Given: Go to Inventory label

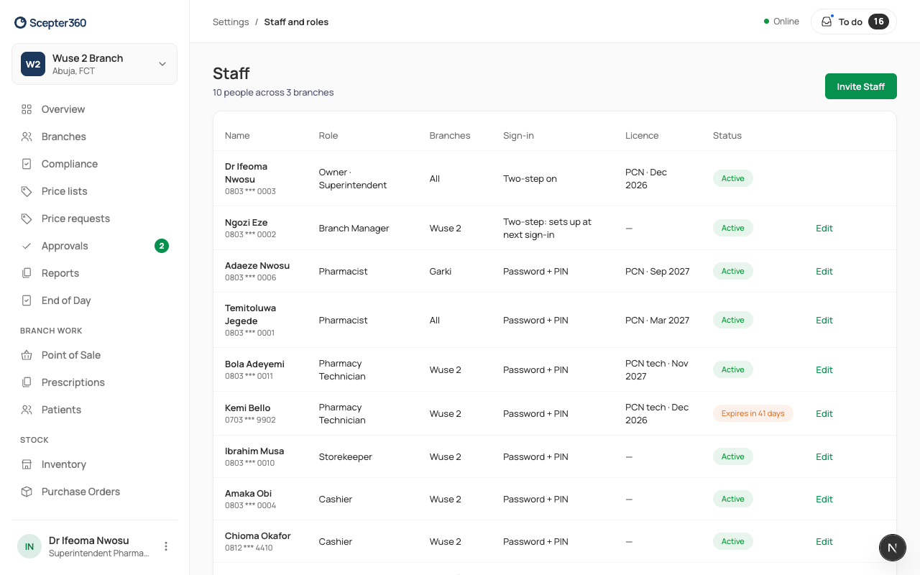Looking at the screenshot, I should click(64, 464).
